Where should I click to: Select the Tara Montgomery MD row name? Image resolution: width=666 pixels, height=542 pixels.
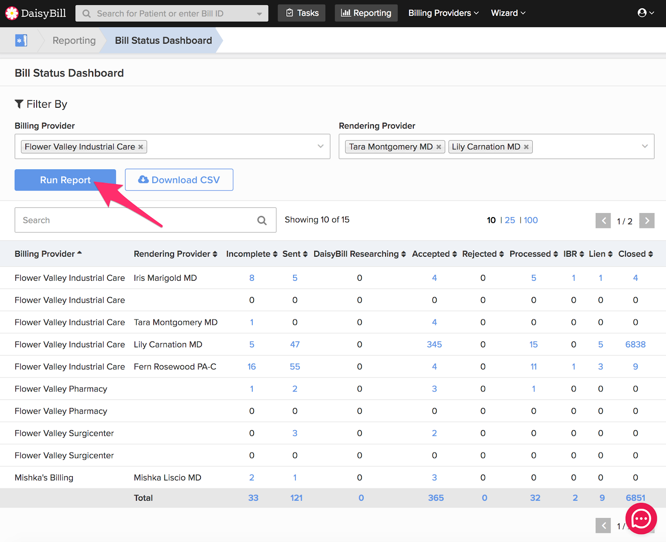pos(176,322)
